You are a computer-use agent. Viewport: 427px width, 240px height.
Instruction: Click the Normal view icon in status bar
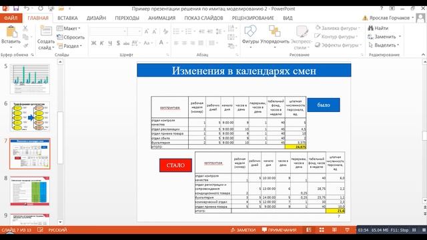[309, 230]
